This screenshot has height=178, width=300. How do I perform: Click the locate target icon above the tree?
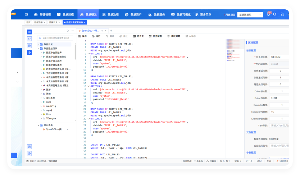(68, 31)
